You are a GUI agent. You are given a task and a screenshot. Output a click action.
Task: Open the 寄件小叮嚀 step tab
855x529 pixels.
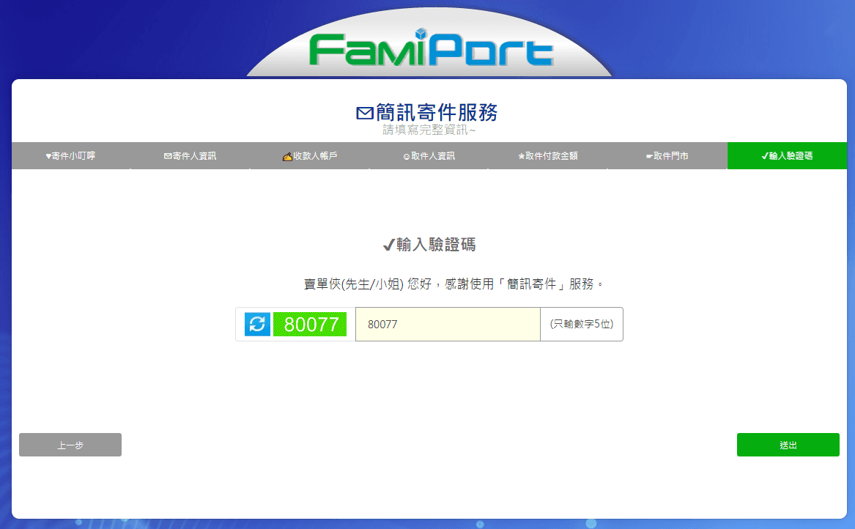click(x=71, y=156)
